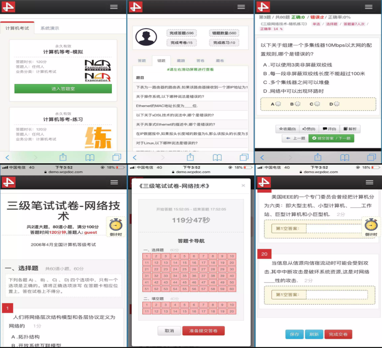Click user avatar on the 错题 page
The width and height of the screenshot is (382, 348).
coord(146,37)
